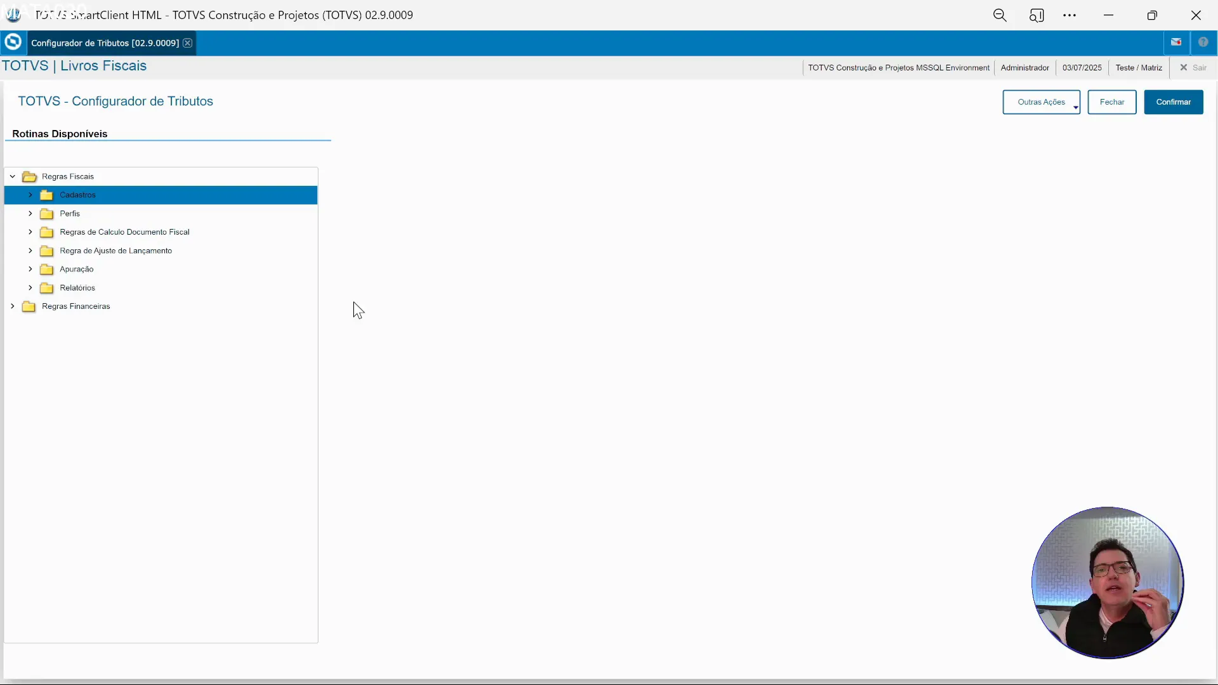Collapse the Regras Fiscais tree node

point(13,176)
